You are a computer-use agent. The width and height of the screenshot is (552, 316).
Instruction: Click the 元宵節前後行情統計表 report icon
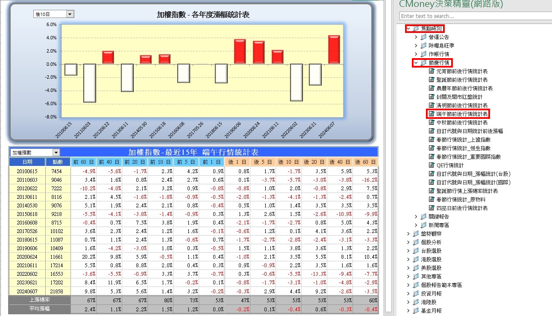pyautogui.click(x=432, y=71)
